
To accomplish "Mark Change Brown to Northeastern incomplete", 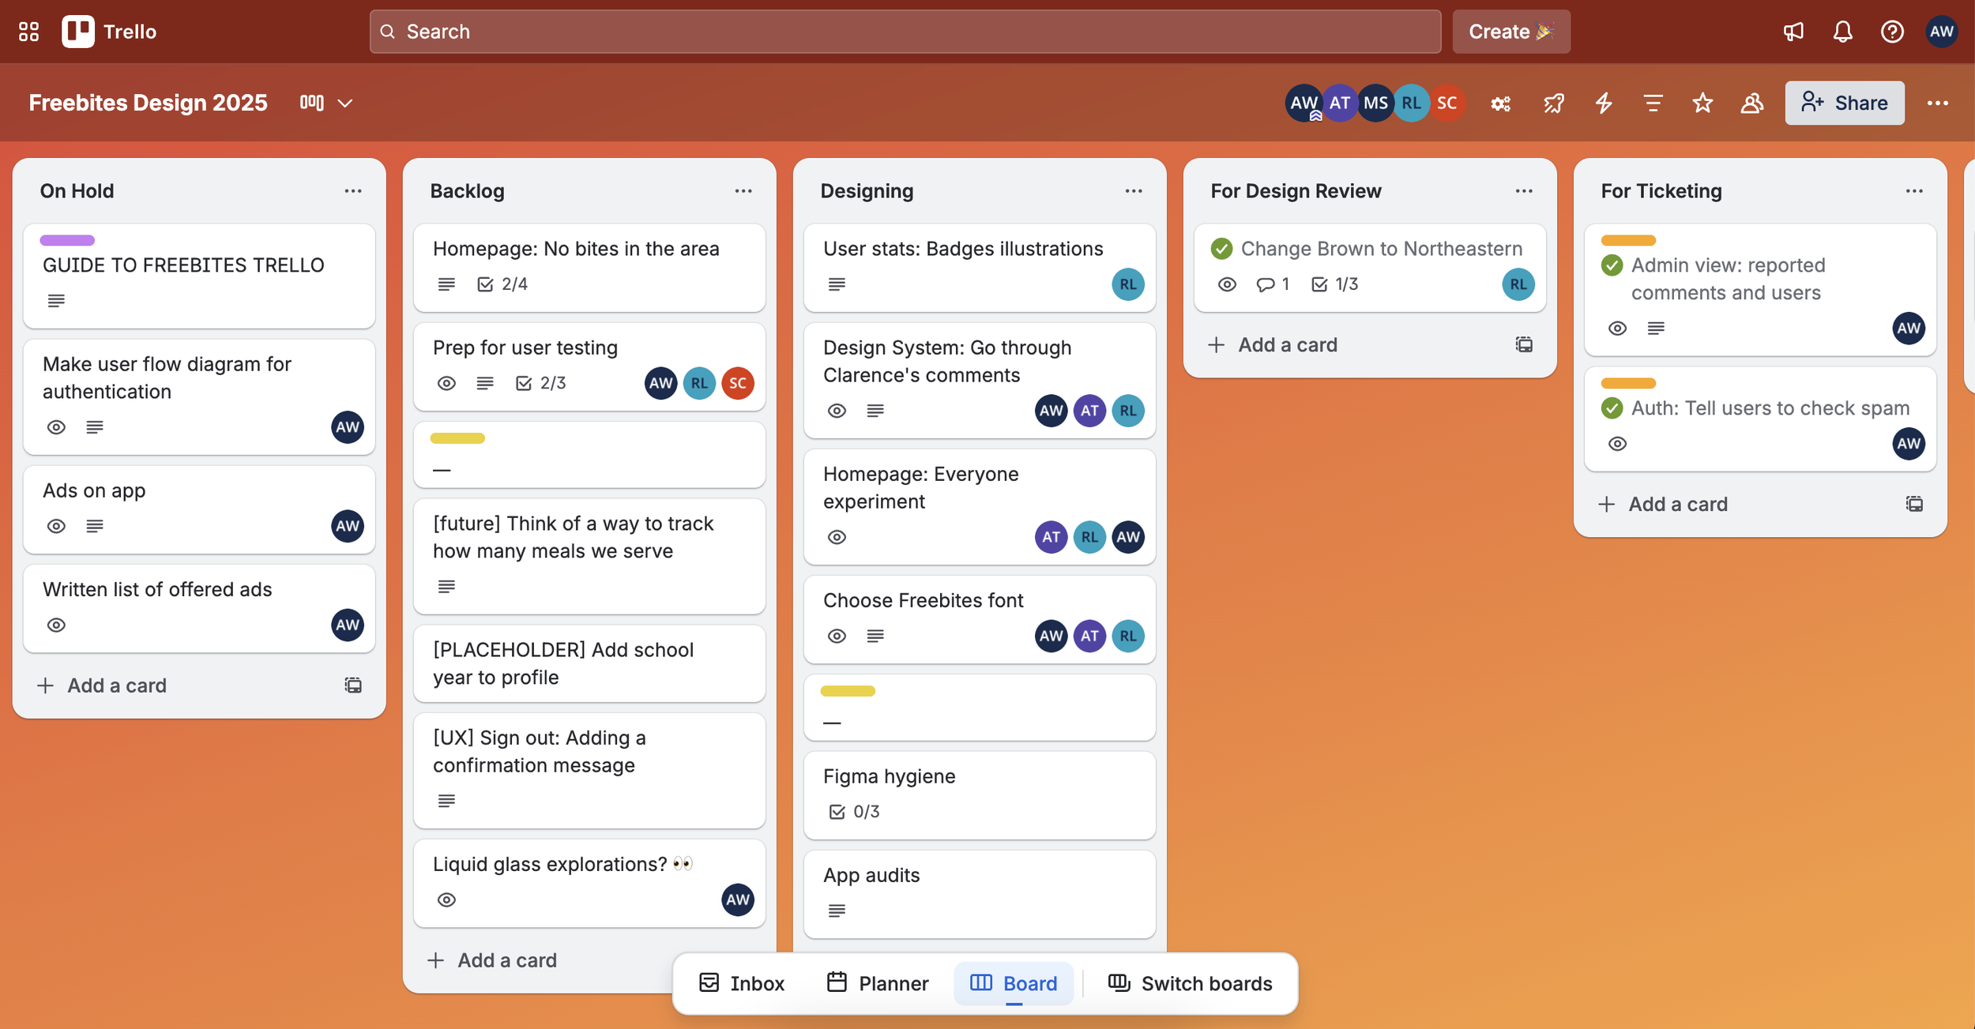I will tap(1221, 249).
